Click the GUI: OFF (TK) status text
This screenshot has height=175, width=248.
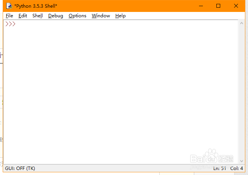(20, 168)
